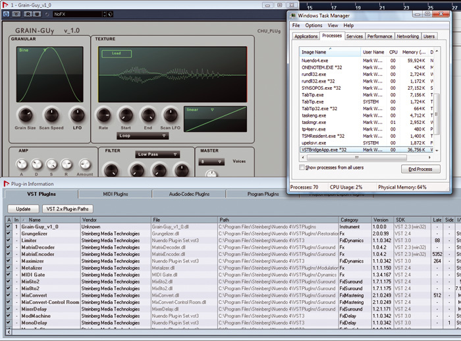Expand the Low Pass filter type dropdown
The height and width of the screenshot is (341, 461).
click(x=158, y=154)
